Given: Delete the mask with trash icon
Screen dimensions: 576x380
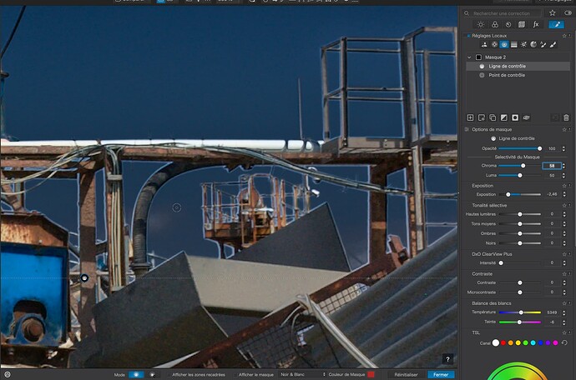Looking at the screenshot, I should click(566, 117).
